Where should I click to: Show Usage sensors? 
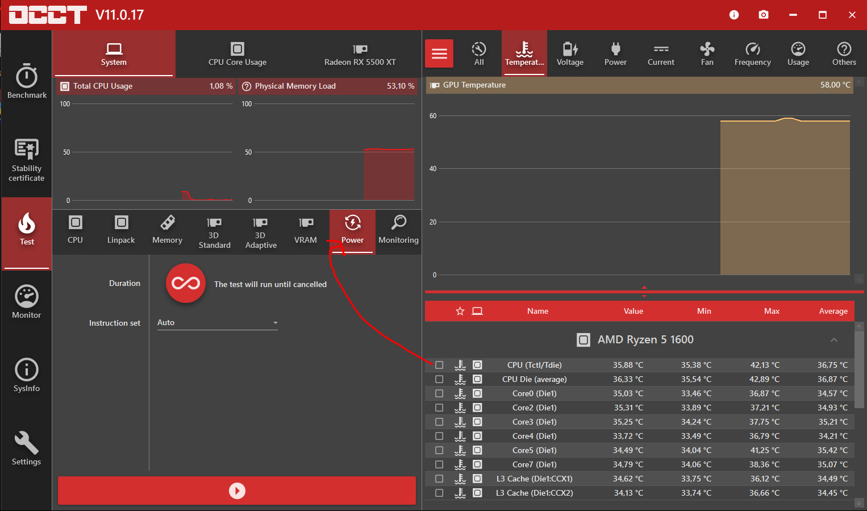pos(798,54)
